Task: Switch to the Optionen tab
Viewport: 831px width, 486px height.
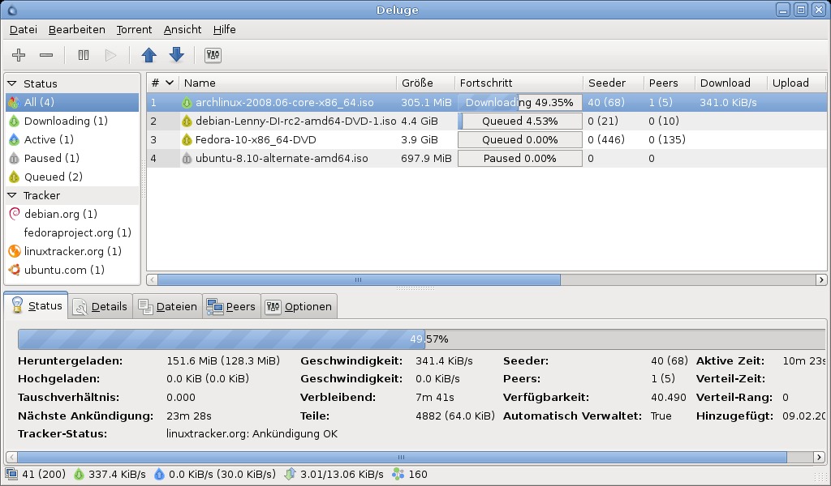Action: [x=299, y=307]
